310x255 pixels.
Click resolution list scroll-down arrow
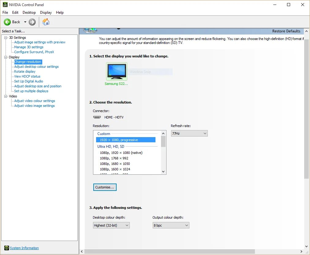tap(163, 172)
